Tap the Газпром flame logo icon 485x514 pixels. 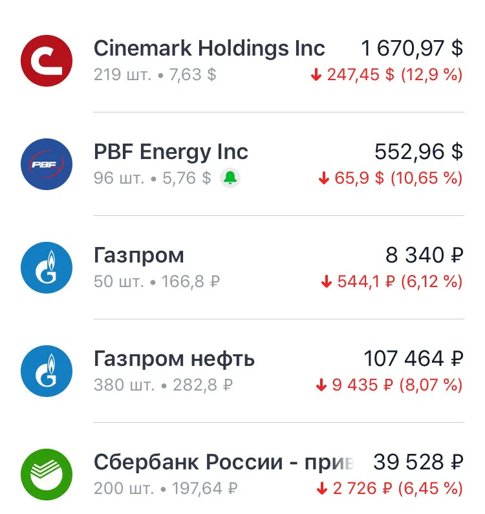47,268
